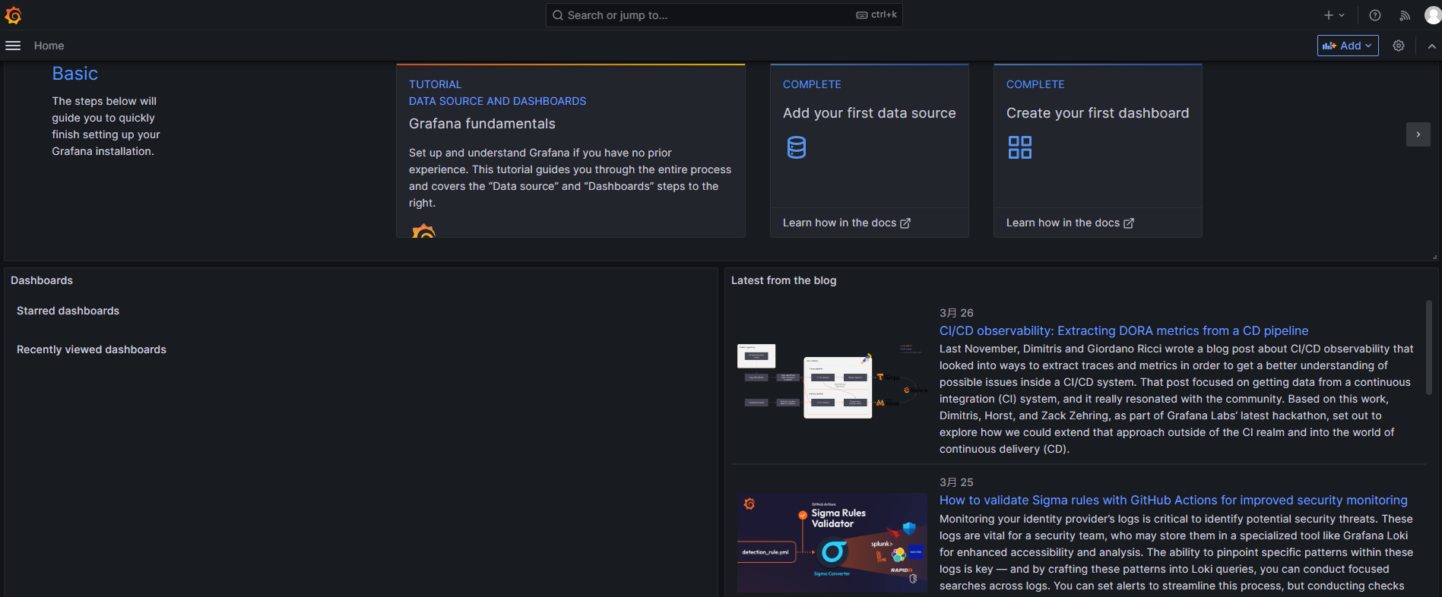Open dashboard settings gear icon
The image size is (1442, 597).
tap(1399, 46)
